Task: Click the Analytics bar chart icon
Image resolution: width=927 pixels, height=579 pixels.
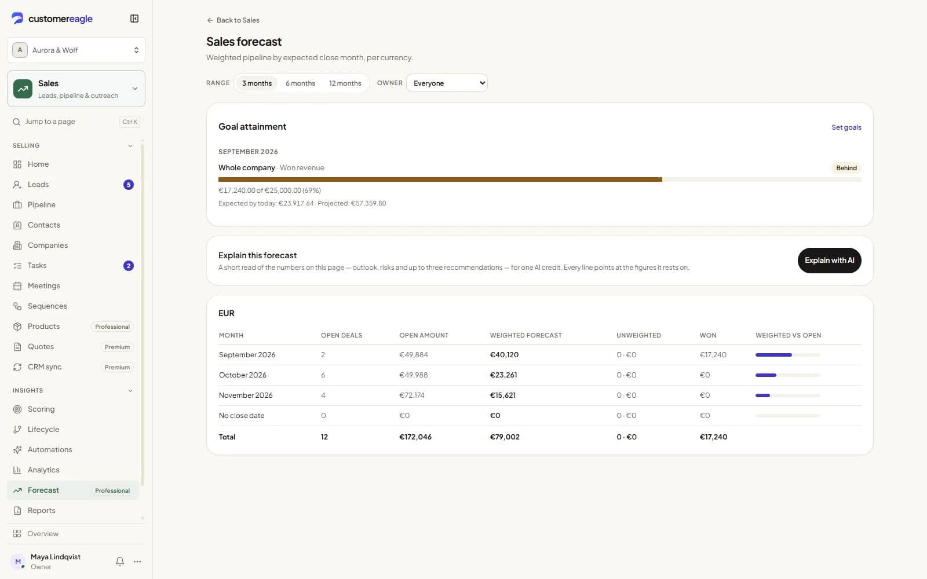Action: (x=17, y=470)
